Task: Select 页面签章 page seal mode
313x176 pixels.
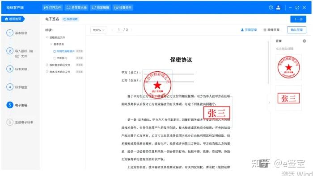Action: (249, 30)
